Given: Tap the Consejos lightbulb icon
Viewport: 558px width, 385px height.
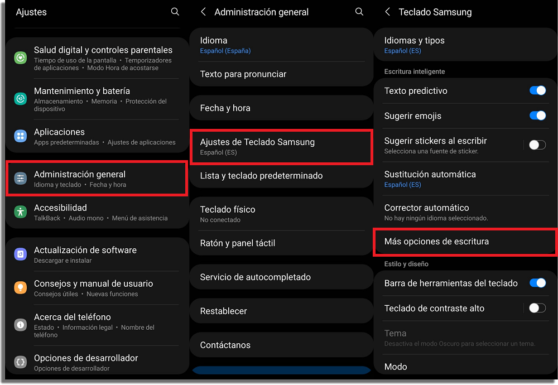Looking at the screenshot, I should [x=20, y=287].
